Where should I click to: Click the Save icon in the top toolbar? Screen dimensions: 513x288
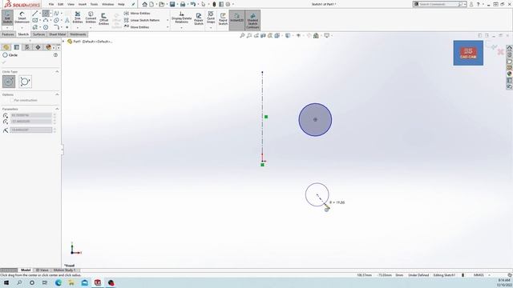(x=172, y=4)
